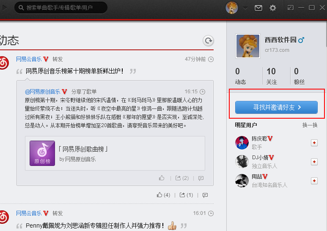Open 陈庆聪 user name

(x=259, y=139)
